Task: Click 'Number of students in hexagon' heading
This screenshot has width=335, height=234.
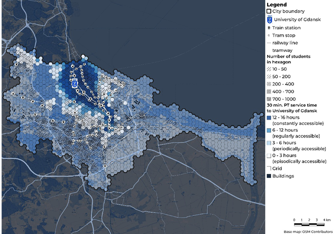Action: pos(288,59)
